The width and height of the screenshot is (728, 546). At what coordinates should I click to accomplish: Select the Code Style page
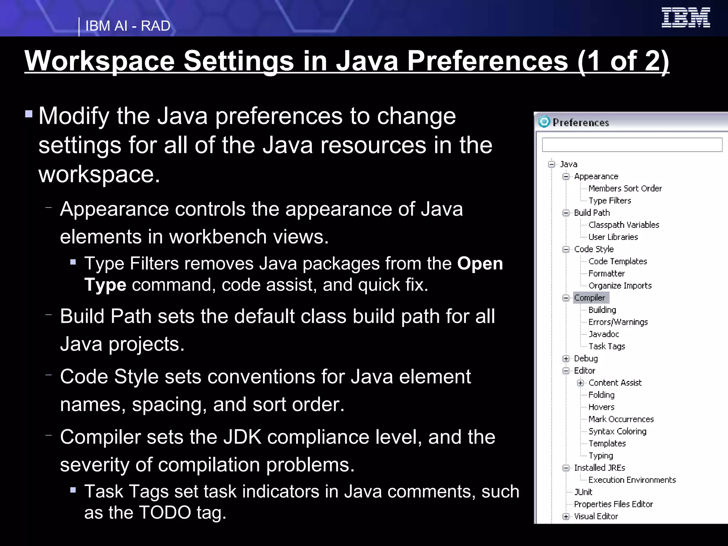[x=594, y=249]
